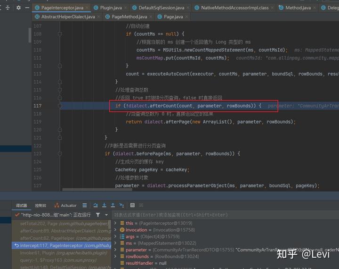
Task: Click the threads list layout icon
Action: pos(85,205)
